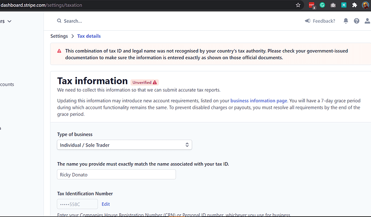
Task: Click Edit next to Tax Identification Number
Action: [105, 204]
